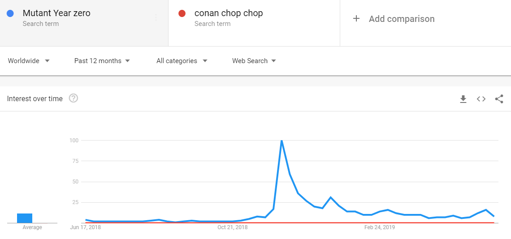Share the Interest over time chart
Screen dimensions: 511x239
499,99
